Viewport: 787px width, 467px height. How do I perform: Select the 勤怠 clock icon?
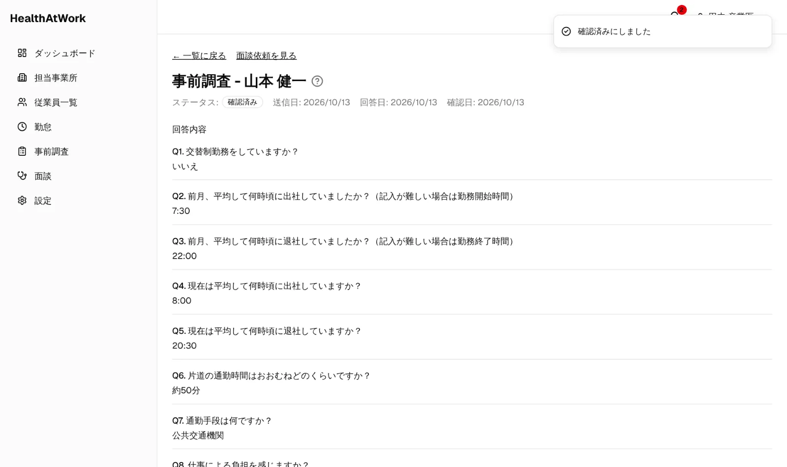[x=22, y=127]
